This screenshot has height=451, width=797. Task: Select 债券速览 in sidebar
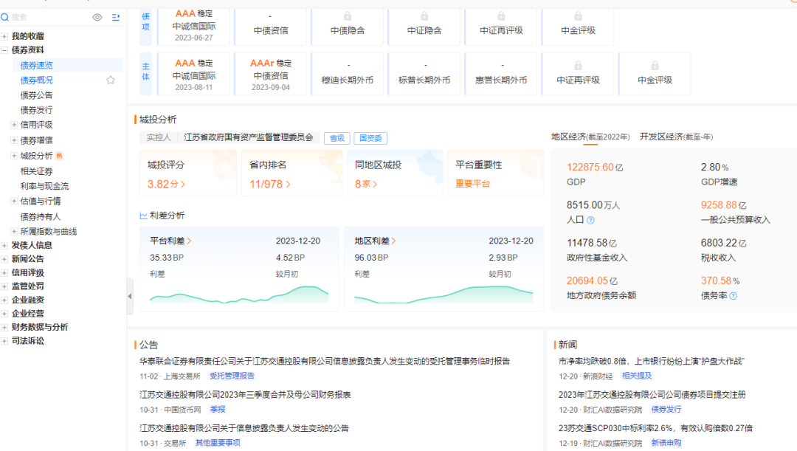coord(37,65)
